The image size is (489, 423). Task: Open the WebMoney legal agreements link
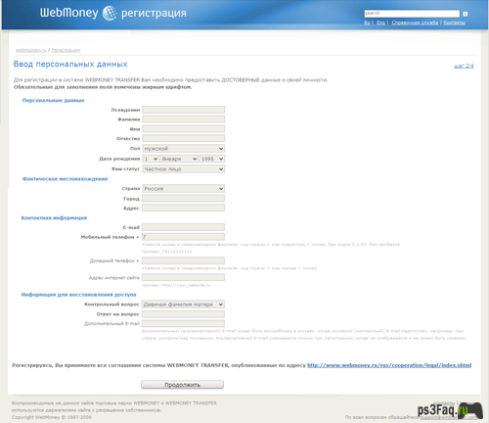(x=389, y=365)
